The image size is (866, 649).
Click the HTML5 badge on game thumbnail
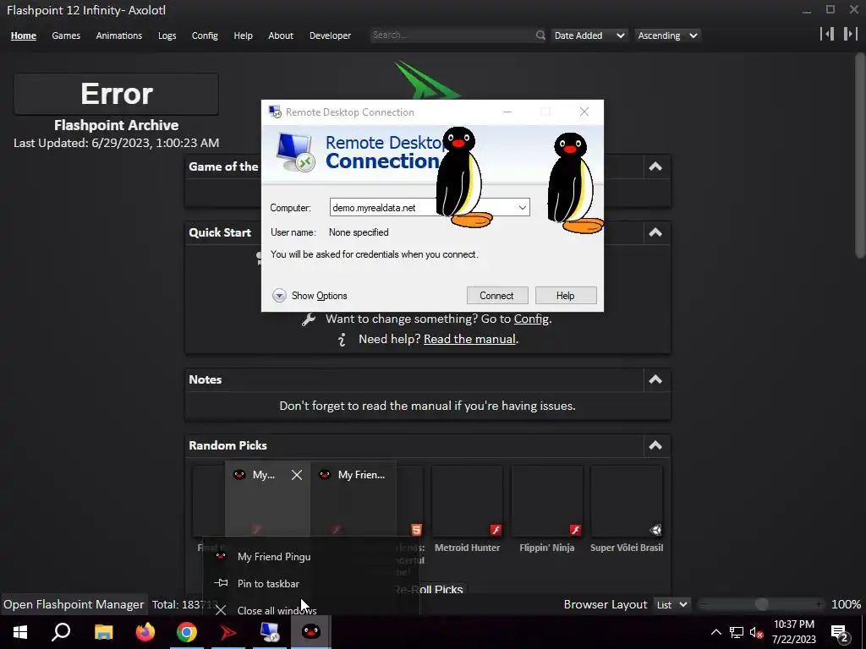[416, 530]
